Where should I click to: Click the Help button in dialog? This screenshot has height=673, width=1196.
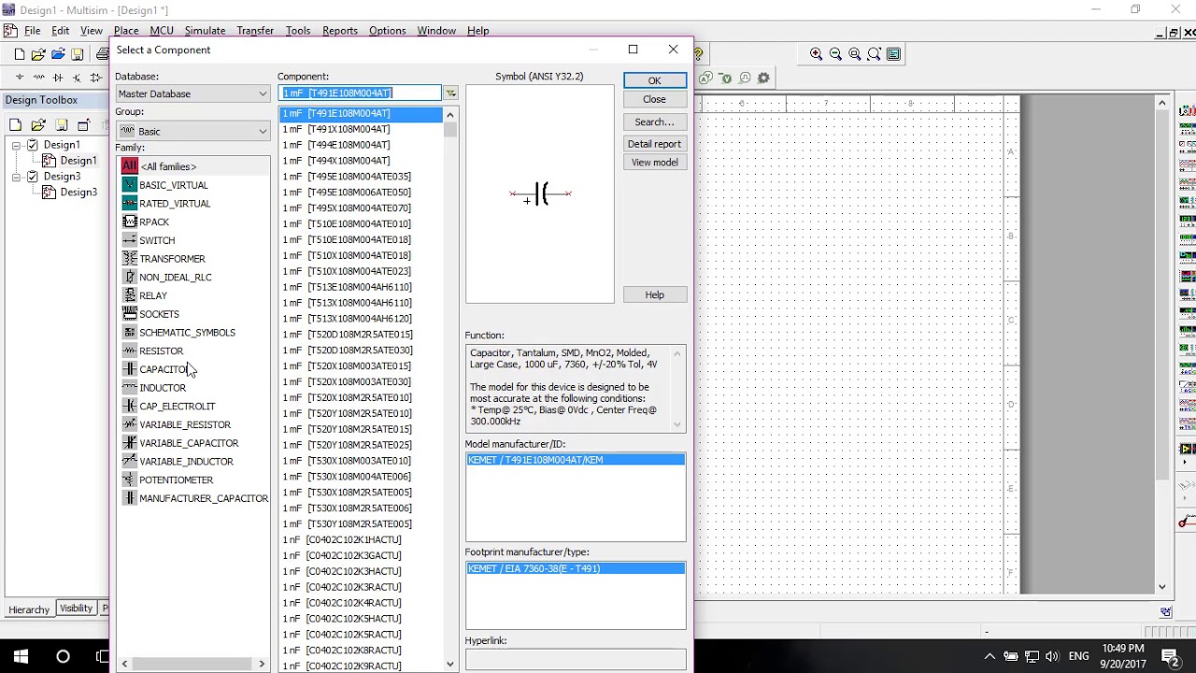654,294
